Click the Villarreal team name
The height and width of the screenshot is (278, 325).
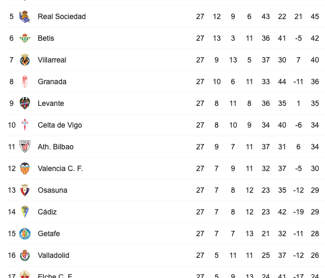coord(52,60)
